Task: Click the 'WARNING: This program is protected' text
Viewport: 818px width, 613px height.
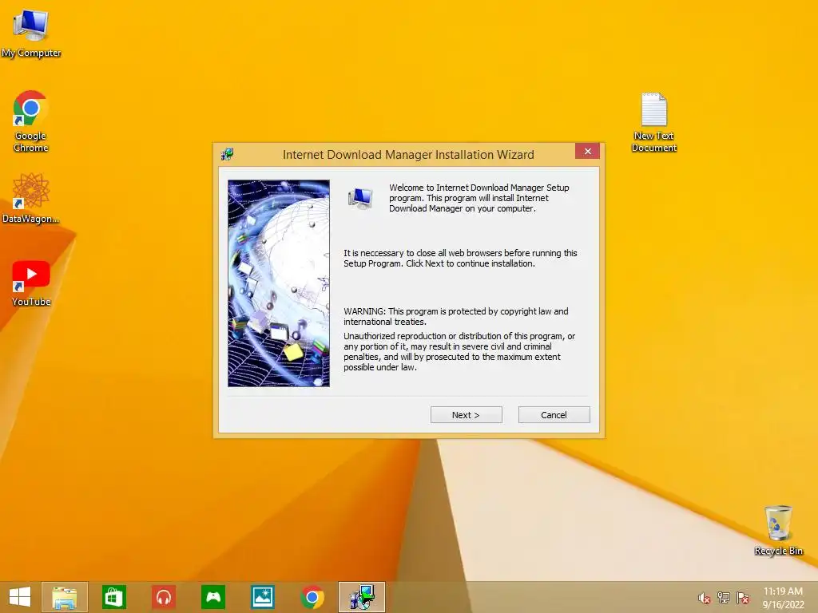Action: (x=456, y=316)
